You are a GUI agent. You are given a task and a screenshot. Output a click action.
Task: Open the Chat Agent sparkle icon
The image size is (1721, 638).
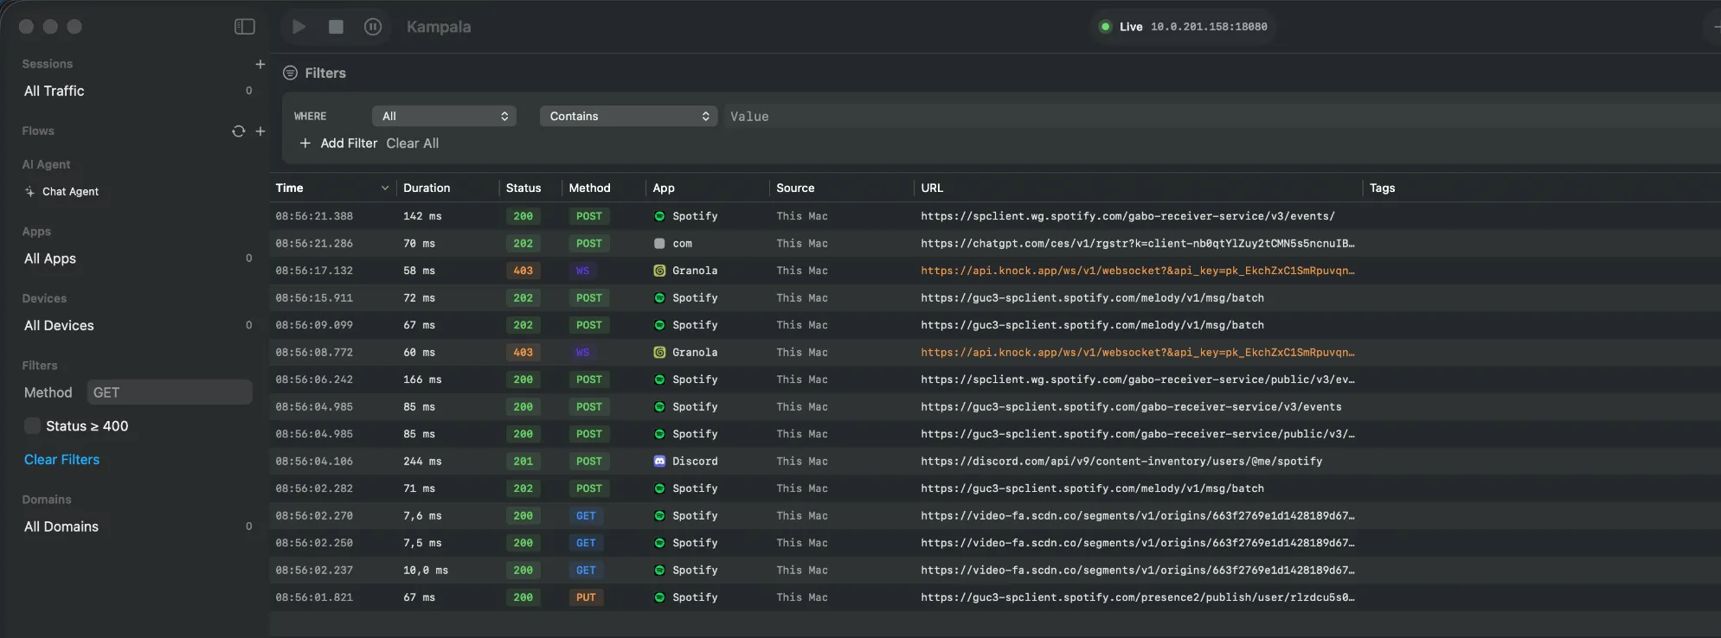[x=30, y=192]
